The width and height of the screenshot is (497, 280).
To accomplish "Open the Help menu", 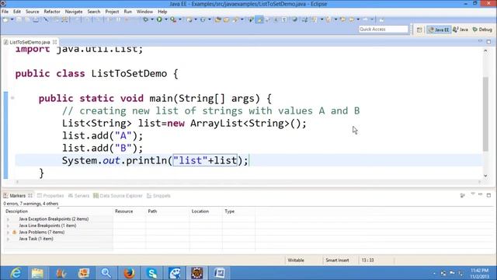I will click(162, 12).
